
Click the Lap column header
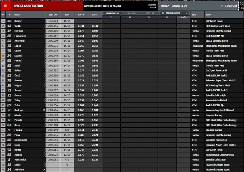pos(67,15)
